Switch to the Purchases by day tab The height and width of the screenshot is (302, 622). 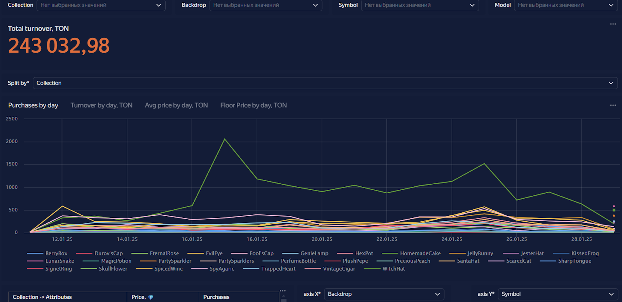point(33,105)
